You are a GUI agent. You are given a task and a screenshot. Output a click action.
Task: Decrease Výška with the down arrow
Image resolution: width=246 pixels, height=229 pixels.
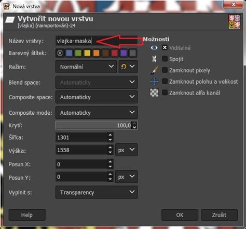[110, 152]
